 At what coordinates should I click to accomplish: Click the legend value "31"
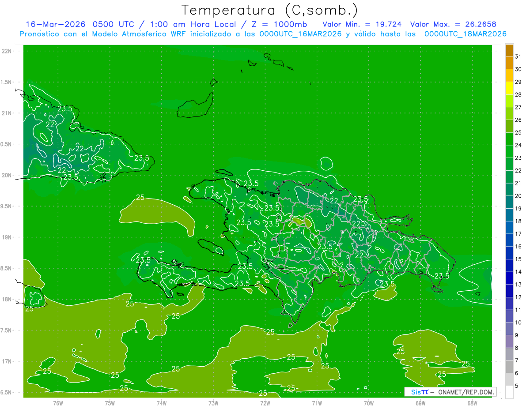pos(519,56)
